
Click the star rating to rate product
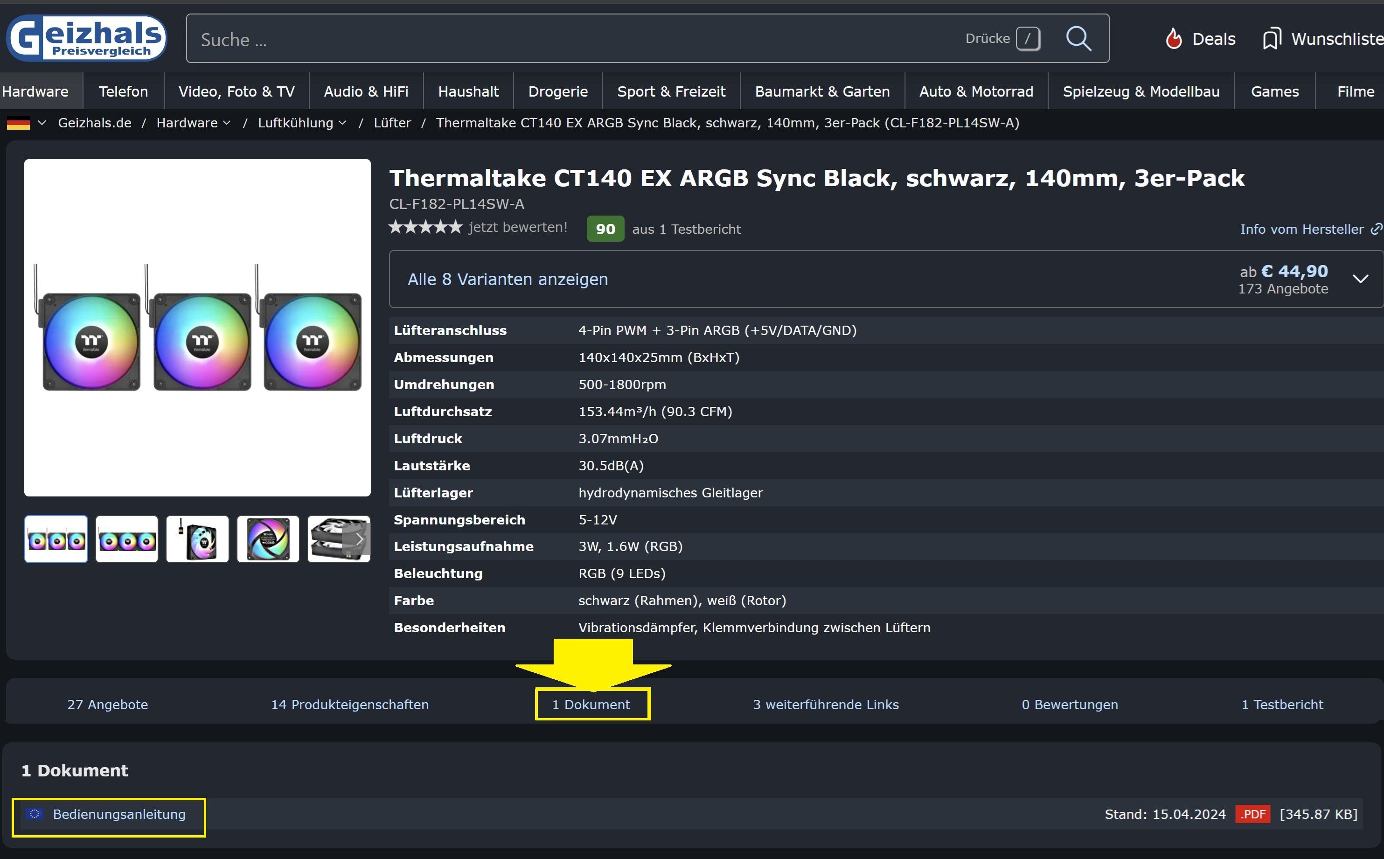pyautogui.click(x=425, y=227)
